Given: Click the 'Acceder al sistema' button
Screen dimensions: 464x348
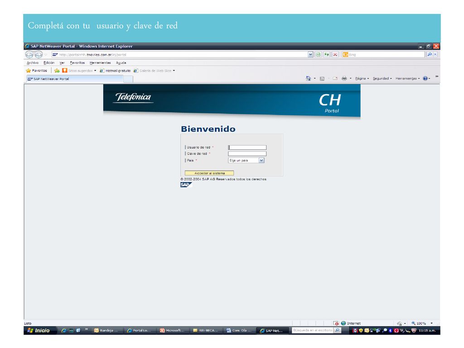Looking at the screenshot, I should click(x=209, y=173).
